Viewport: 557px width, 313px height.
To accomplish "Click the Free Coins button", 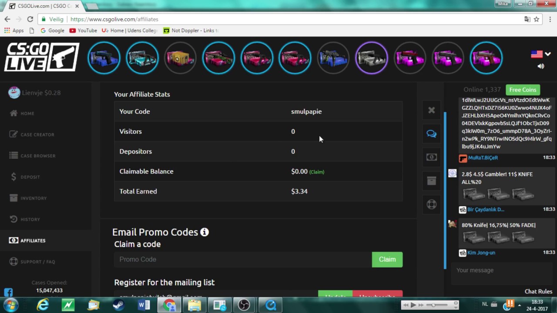I will [x=523, y=90].
